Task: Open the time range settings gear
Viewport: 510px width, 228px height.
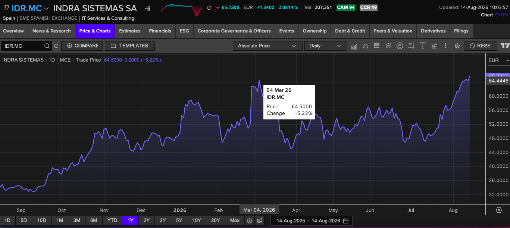Action: point(250,221)
